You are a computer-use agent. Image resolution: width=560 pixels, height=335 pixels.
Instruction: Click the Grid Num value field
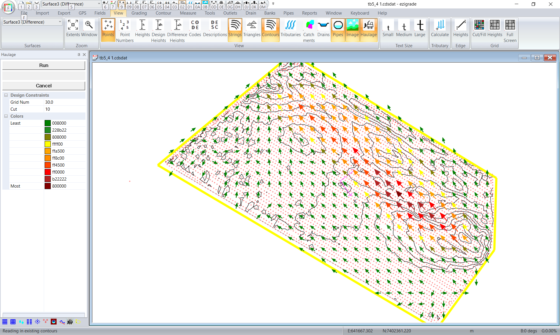[x=64, y=102]
